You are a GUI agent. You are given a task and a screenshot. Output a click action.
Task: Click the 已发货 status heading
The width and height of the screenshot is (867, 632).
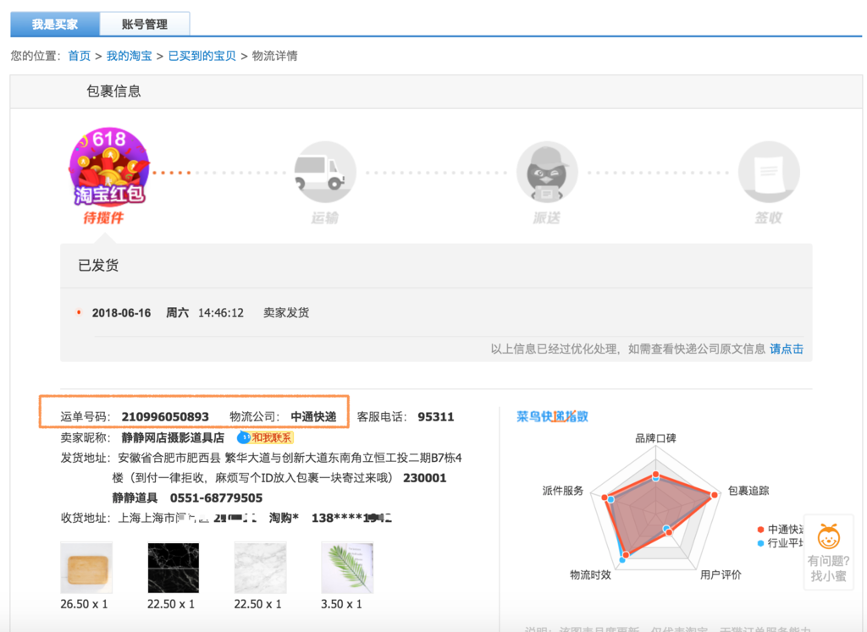coord(98,265)
